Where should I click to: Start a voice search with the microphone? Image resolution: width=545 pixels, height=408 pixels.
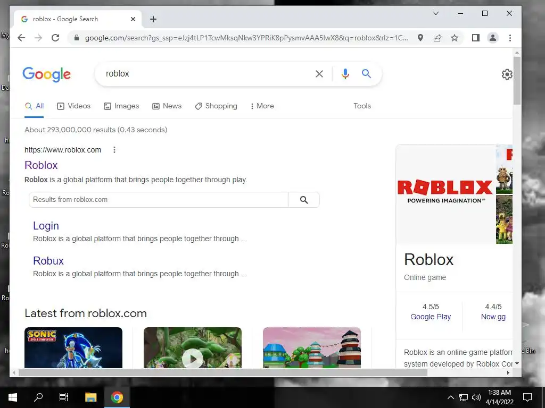[345, 73]
